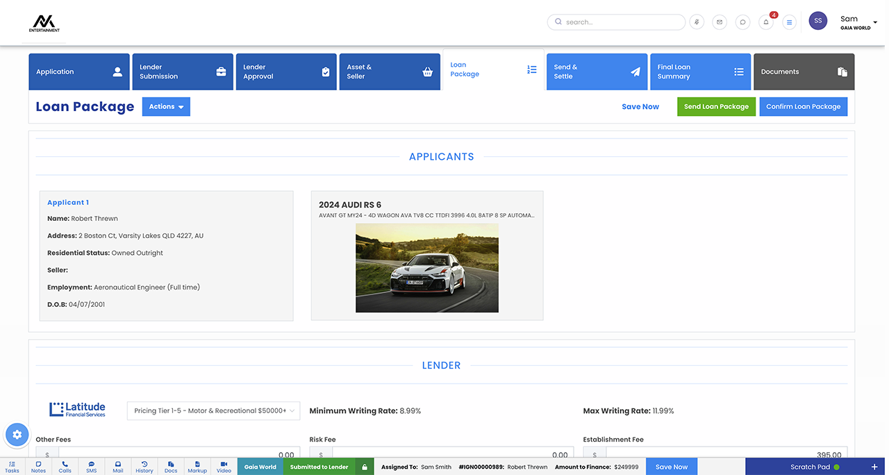Click the blue settings gear floating button
The height and width of the screenshot is (475, 889).
[17, 435]
